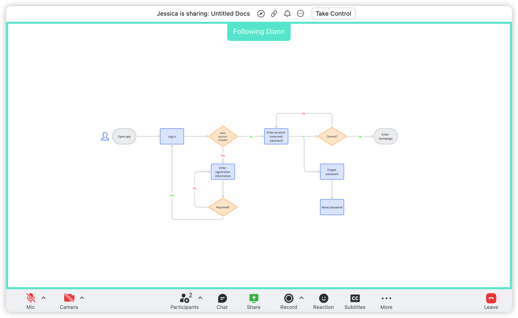Image resolution: width=518 pixels, height=318 pixels.
Task: Start a meeting recording
Action: [289, 298]
